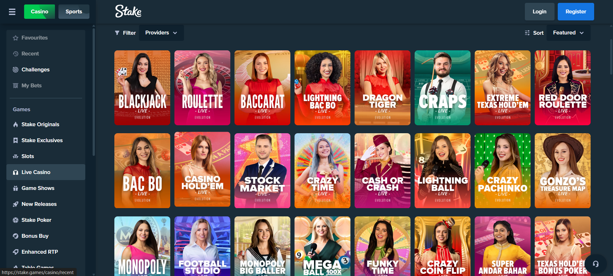The width and height of the screenshot is (613, 276).
Task: Click the Filter funnel icon
Action: point(117,33)
